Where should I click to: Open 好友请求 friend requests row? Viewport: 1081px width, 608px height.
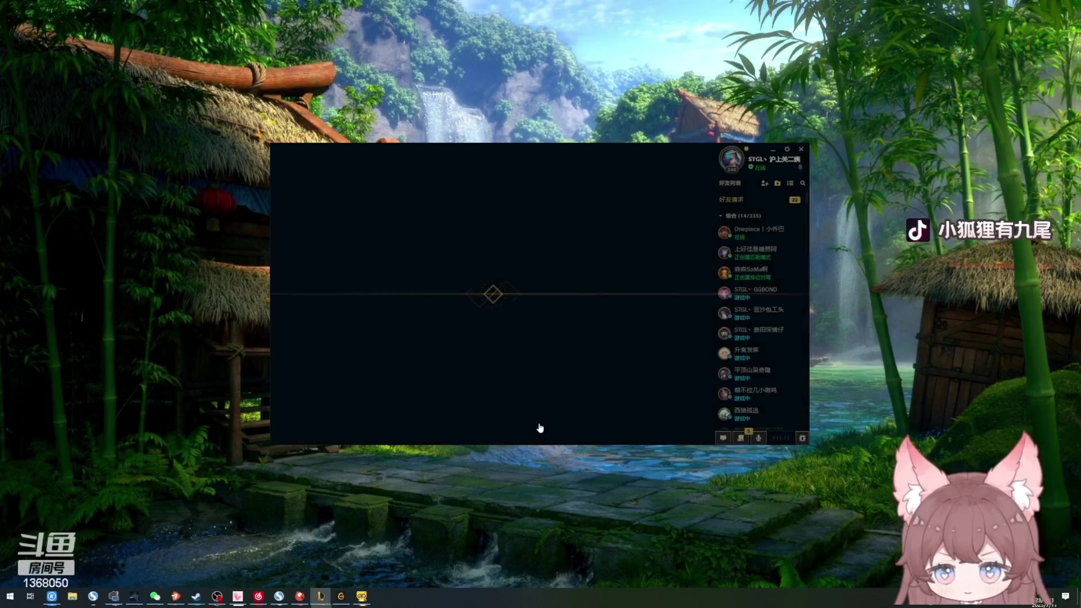pyautogui.click(x=760, y=200)
